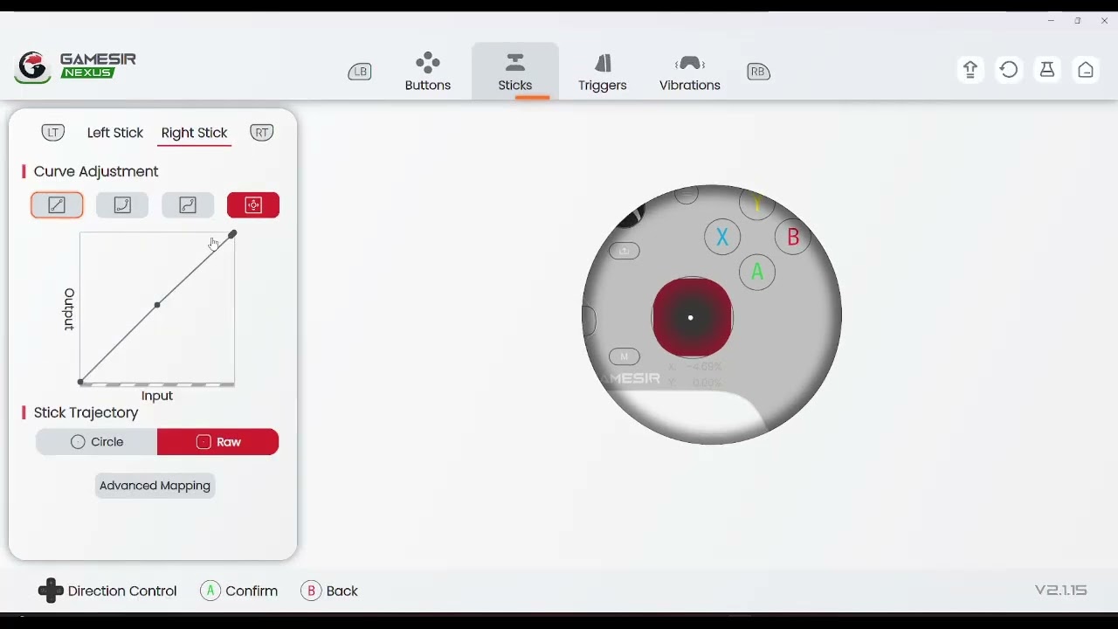Click the upload profile icon
The width and height of the screenshot is (1118, 629).
(970, 70)
